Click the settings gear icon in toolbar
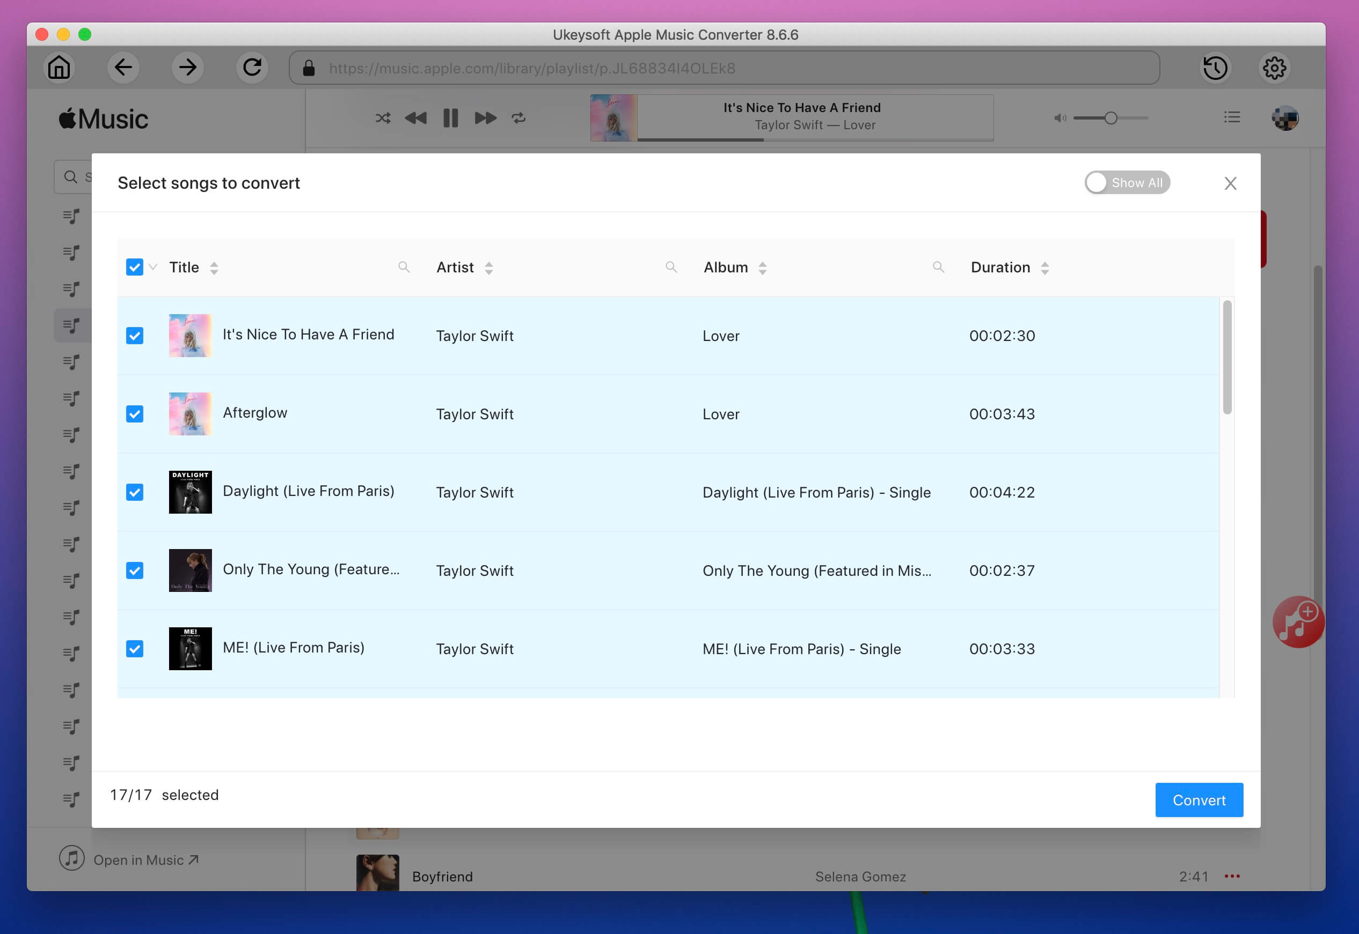The image size is (1359, 934). 1273,68
